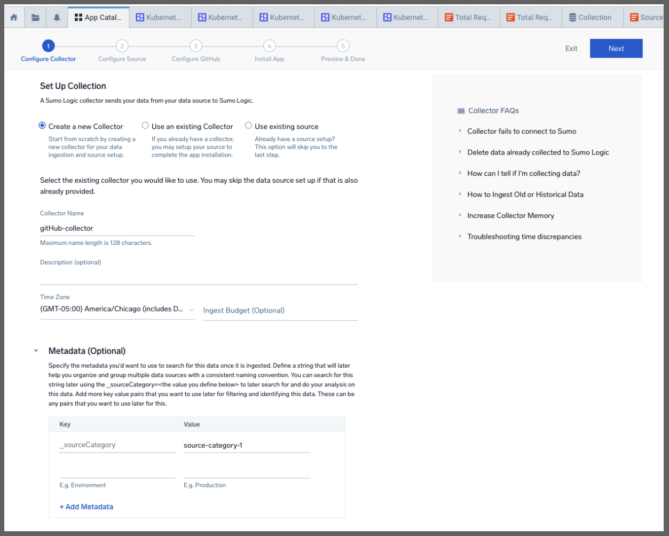The image size is (669, 536).
Task: Go to step 3 Configure GitHub
Action: click(195, 51)
